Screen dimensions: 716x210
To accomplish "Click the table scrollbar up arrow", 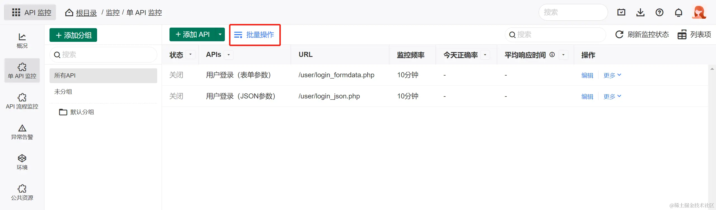I will (x=712, y=69).
